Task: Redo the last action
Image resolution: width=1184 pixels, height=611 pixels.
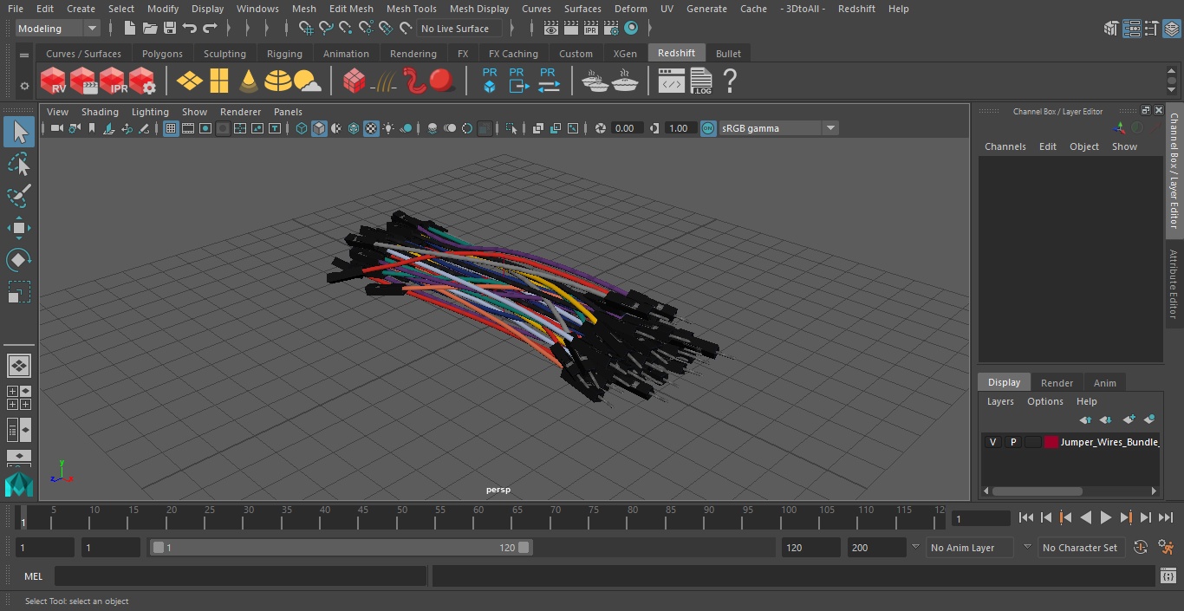Action: point(210,29)
